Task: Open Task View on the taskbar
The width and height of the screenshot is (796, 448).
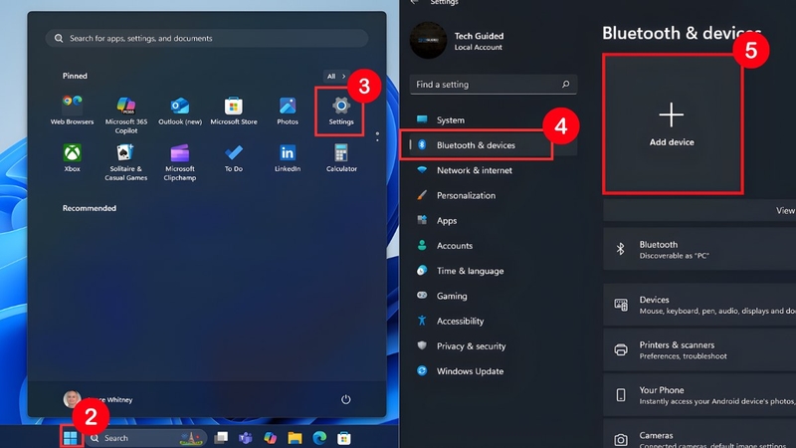Action: tap(221, 437)
